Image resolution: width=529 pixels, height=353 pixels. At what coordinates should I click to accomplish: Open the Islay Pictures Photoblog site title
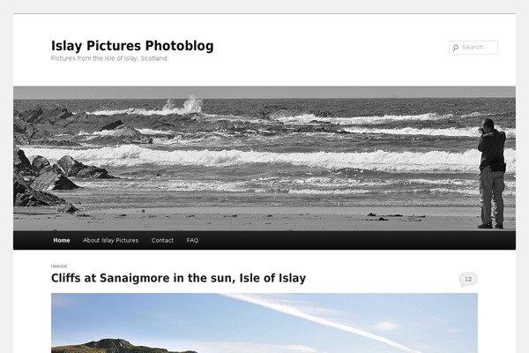[132, 46]
